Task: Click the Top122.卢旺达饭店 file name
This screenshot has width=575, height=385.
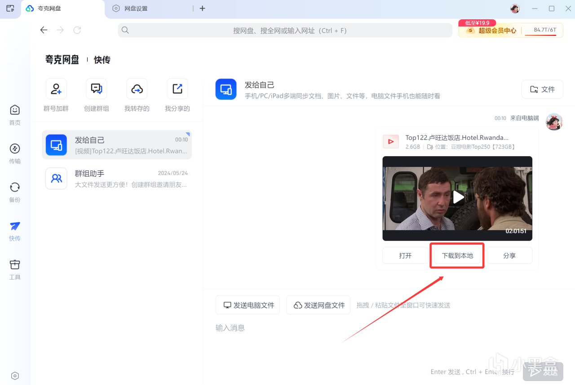Action: coord(457,138)
